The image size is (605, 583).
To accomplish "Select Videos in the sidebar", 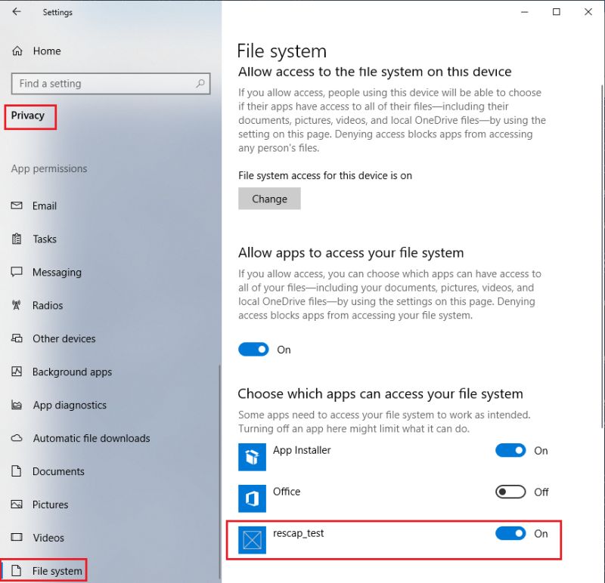I will point(17,538).
